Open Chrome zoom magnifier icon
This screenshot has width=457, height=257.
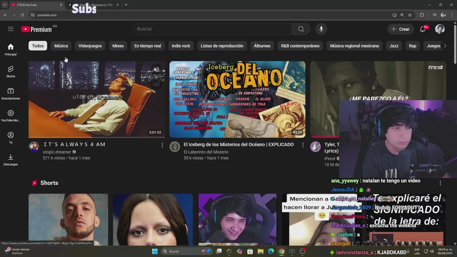[402, 15]
